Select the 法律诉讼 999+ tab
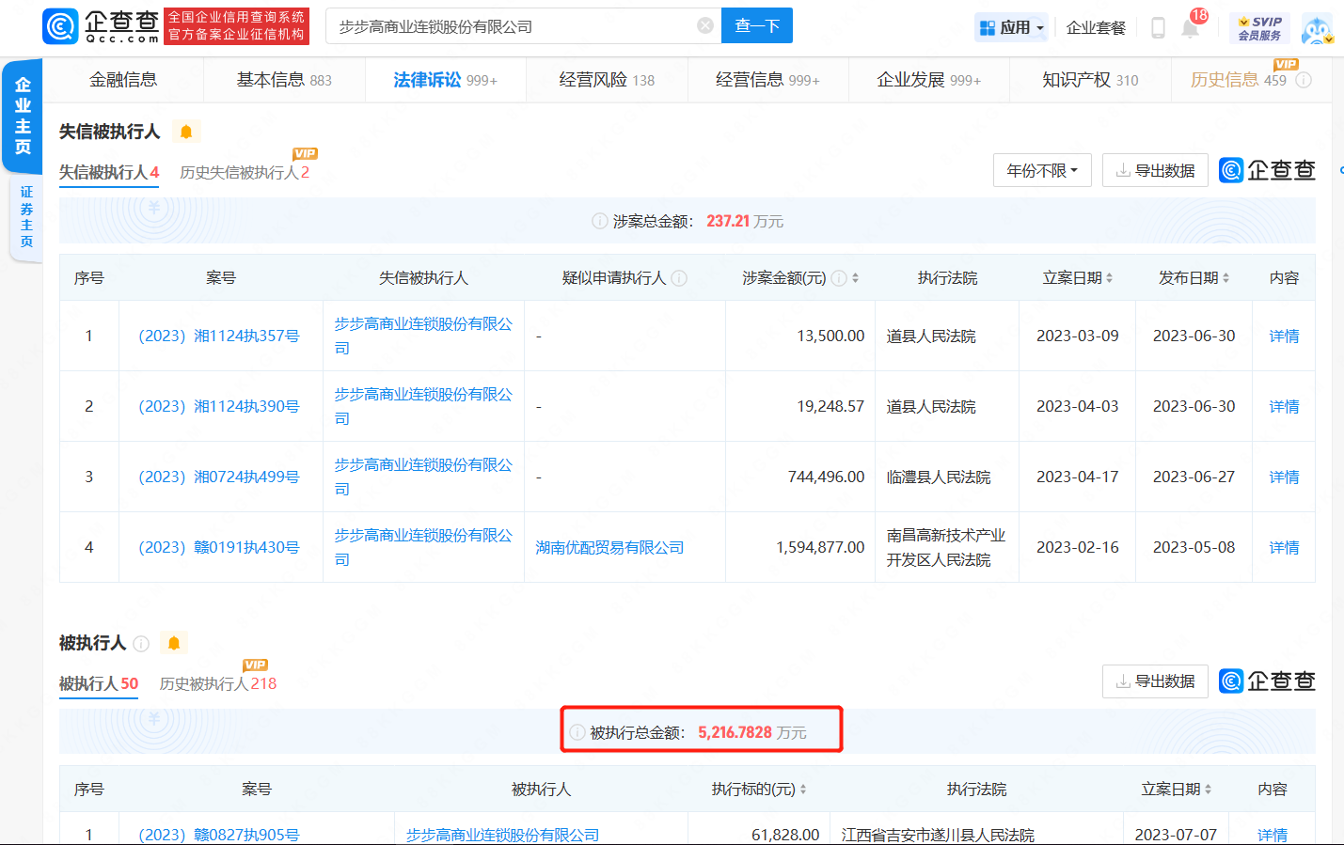The height and width of the screenshot is (845, 1344). click(445, 80)
